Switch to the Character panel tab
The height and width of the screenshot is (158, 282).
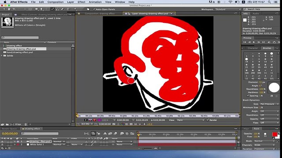coord(252,48)
